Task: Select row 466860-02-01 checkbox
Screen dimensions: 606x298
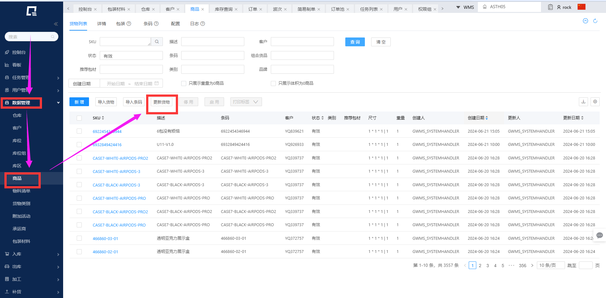Action: pos(79,252)
